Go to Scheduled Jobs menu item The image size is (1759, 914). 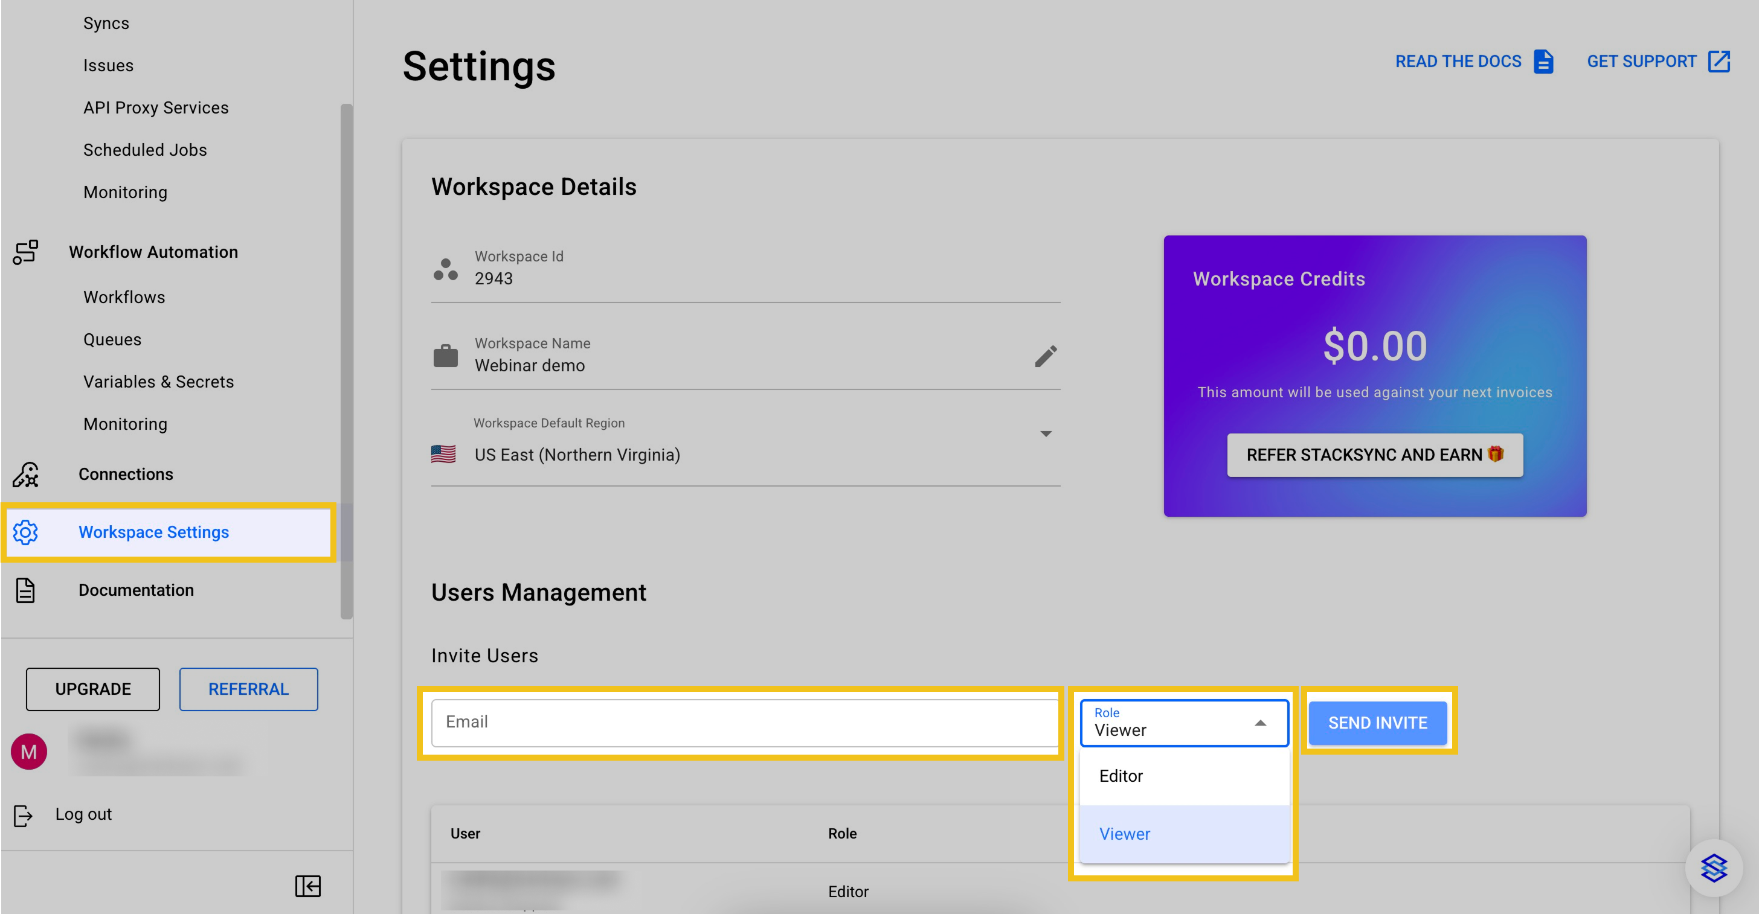tap(145, 150)
